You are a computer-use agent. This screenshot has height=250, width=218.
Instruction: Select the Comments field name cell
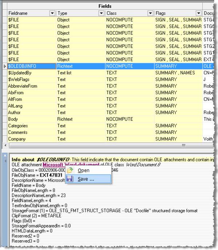pos(32,132)
